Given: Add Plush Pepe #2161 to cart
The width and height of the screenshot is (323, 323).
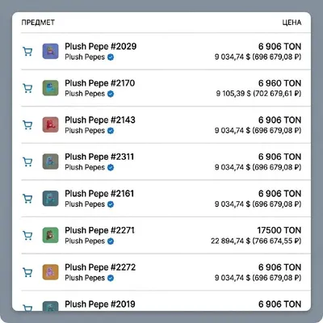Looking at the screenshot, I should (27, 199).
